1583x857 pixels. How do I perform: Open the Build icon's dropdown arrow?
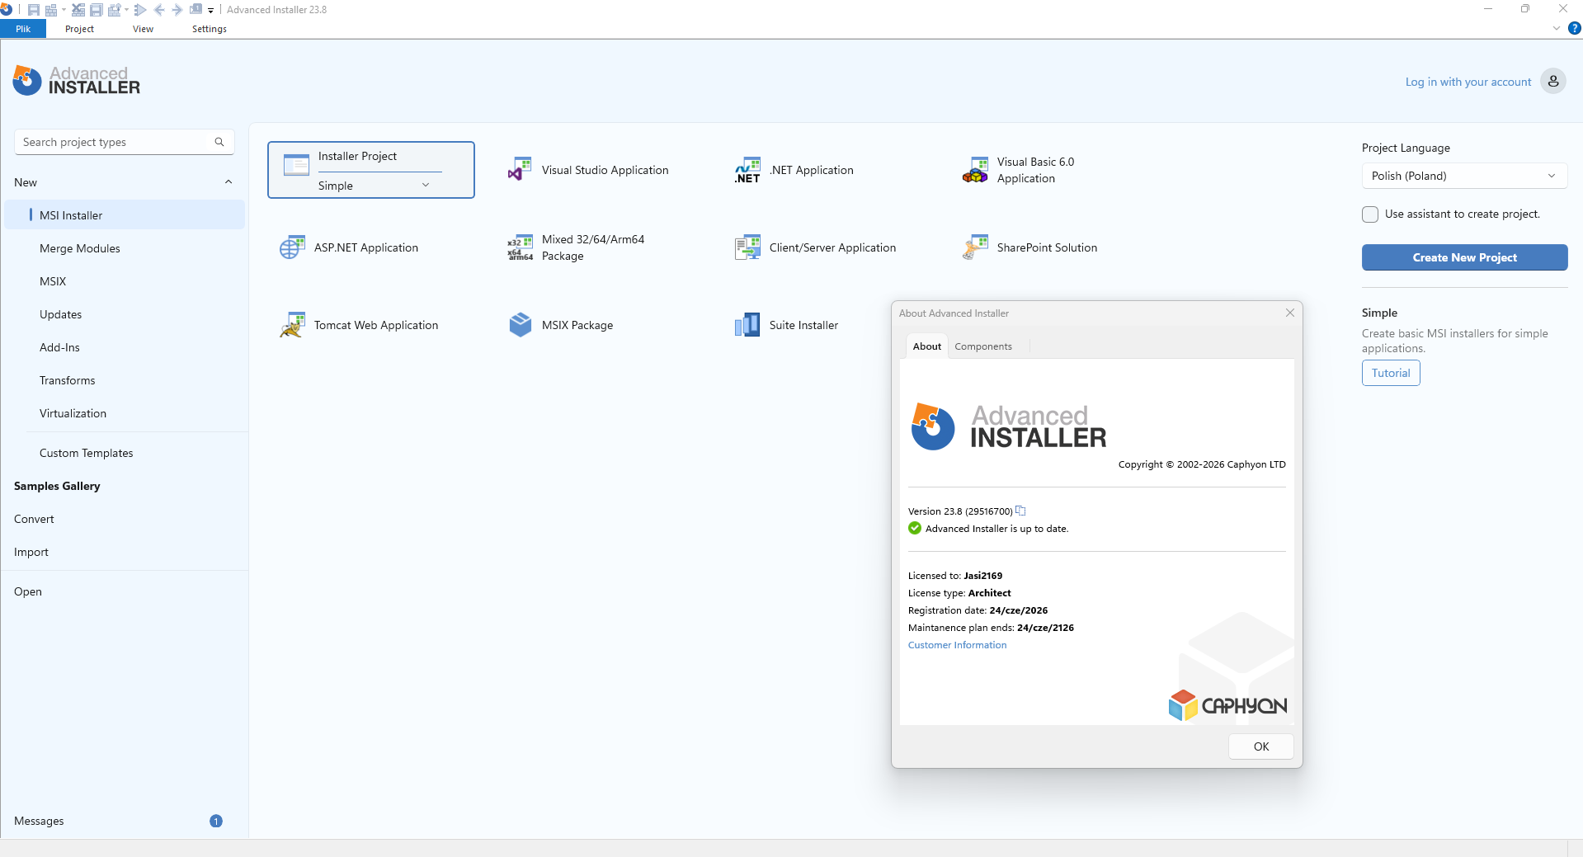[64, 10]
